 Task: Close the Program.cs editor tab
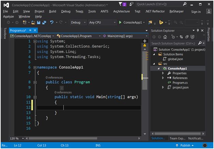[x=35, y=30]
